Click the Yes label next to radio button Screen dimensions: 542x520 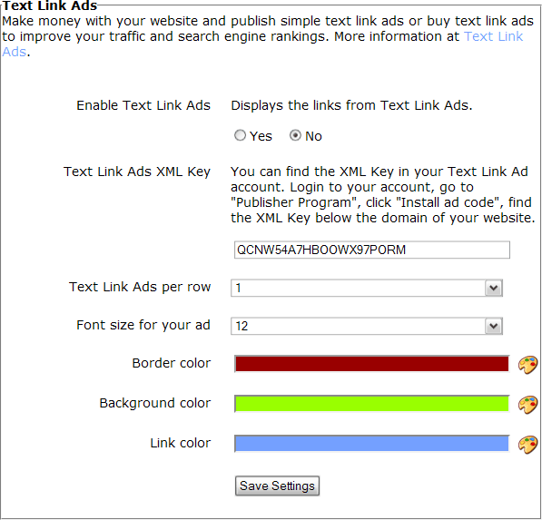click(261, 136)
